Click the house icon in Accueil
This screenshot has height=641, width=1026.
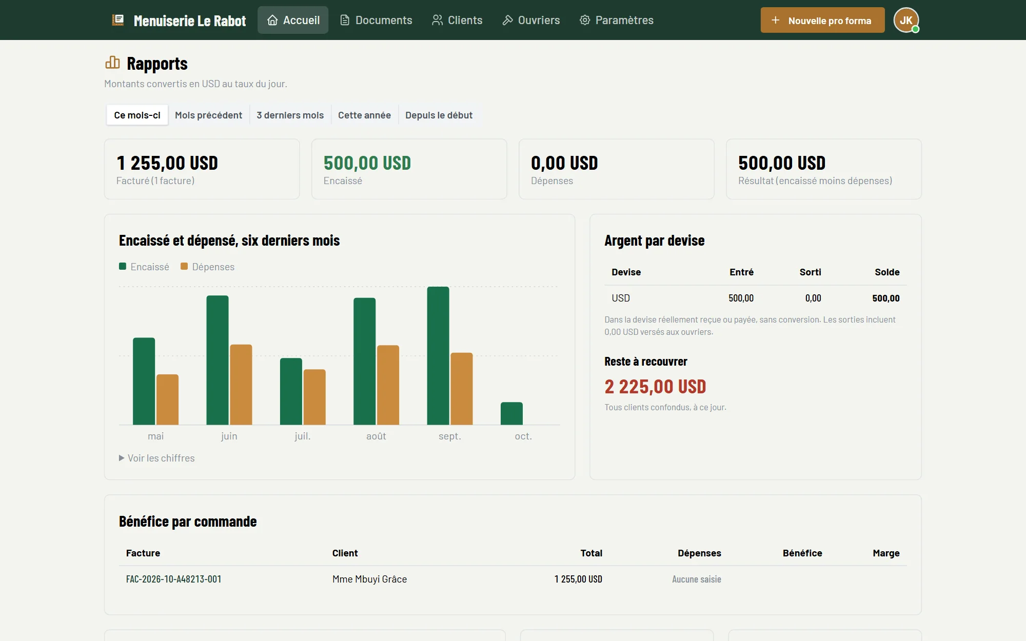(272, 20)
